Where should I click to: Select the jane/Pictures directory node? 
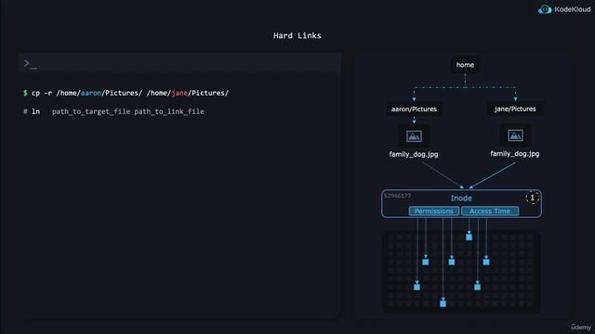[515, 109]
